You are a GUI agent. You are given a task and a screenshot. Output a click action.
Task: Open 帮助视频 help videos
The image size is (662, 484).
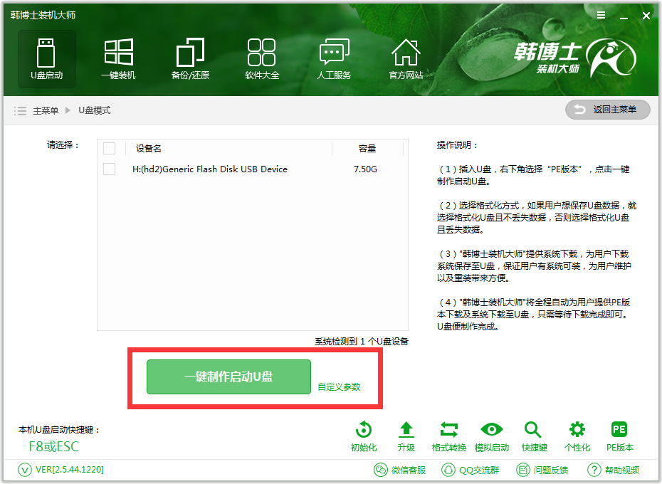pos(614,470)
